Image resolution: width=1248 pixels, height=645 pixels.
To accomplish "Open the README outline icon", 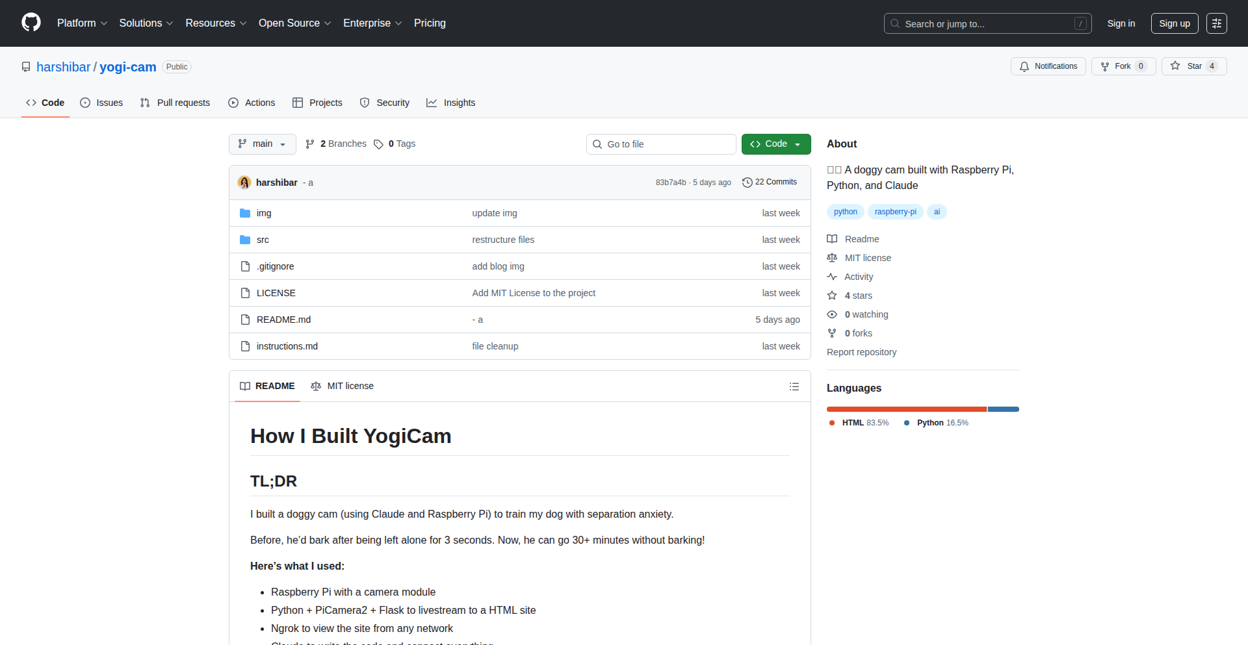I will coord(794,386).
